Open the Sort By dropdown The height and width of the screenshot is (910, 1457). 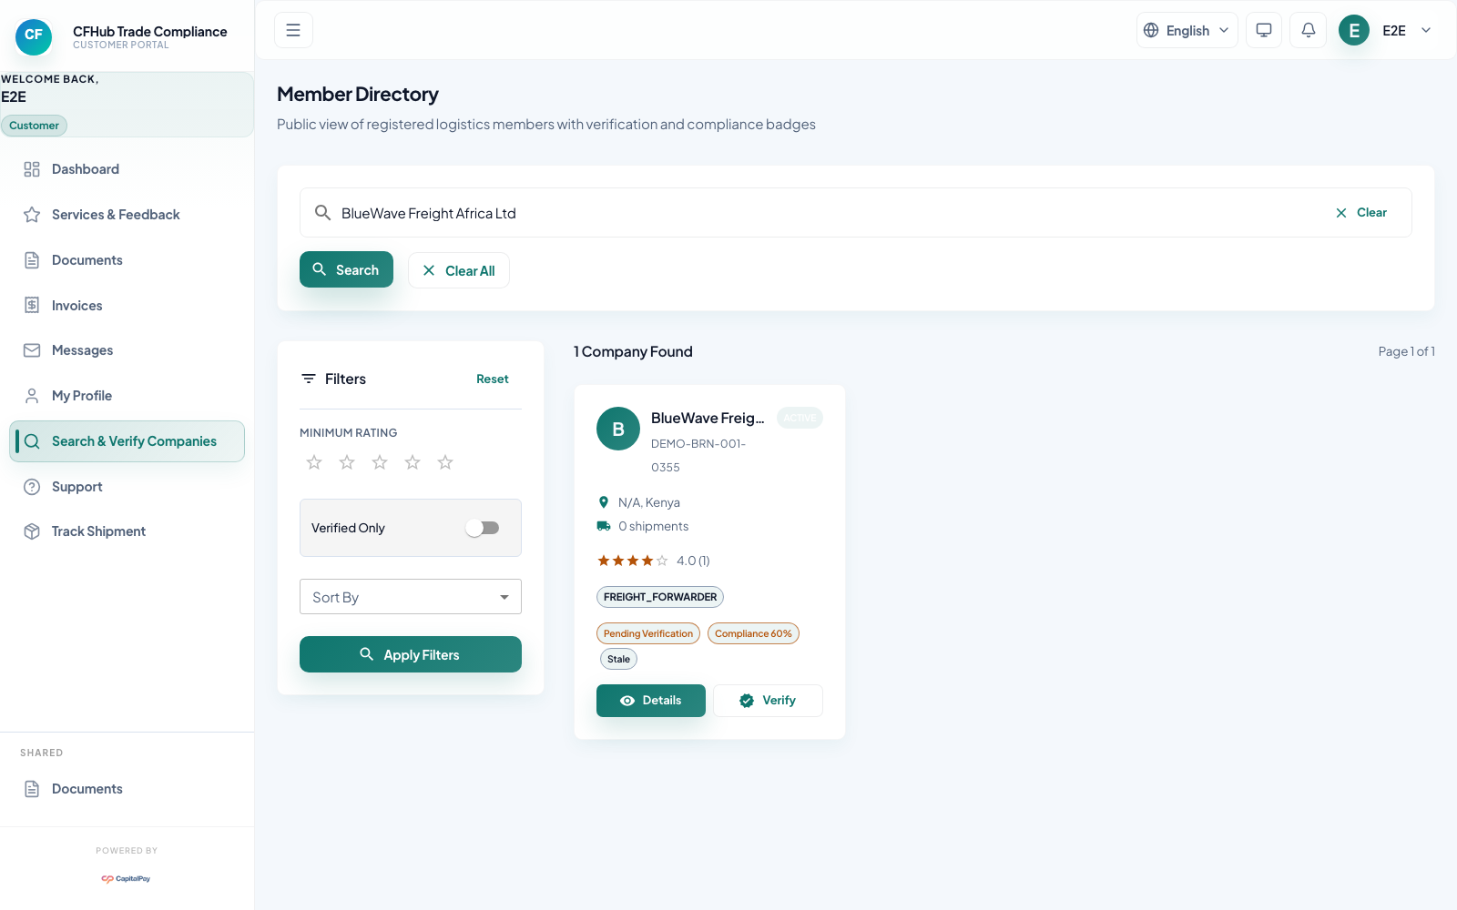[x=410, y=597]
